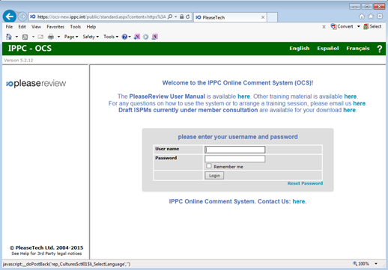
Task: Open the zoom level dropdown at 100%
Action: pyautogui.click(x=376, y=263)
